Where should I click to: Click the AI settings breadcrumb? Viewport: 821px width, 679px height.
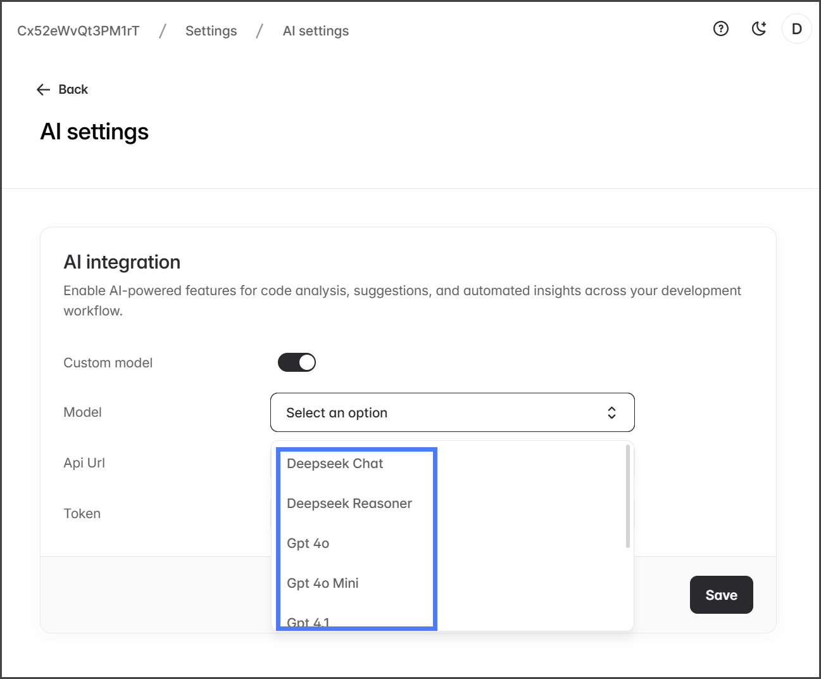315,31
